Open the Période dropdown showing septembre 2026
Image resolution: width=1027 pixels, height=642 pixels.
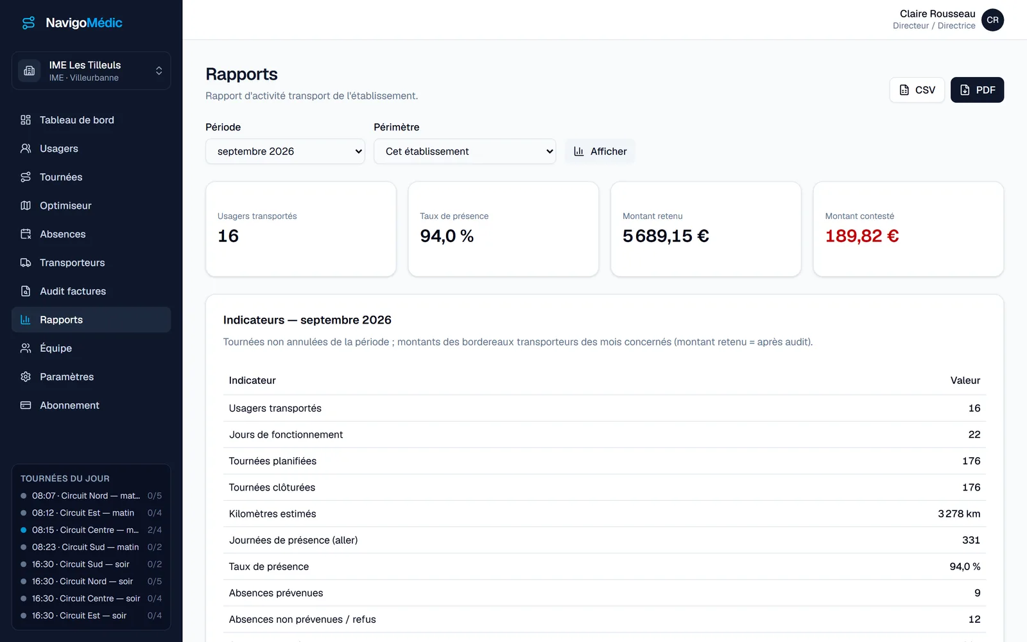point(285,152)
